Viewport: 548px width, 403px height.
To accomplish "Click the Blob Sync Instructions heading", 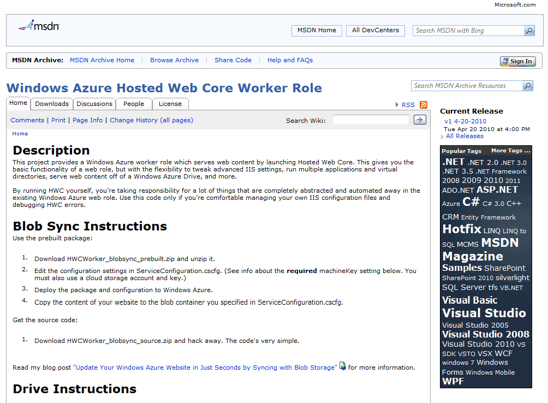I will [x=90, y=226].
